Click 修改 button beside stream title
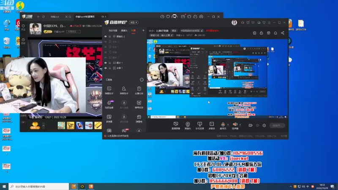 (x=174, y=30)
